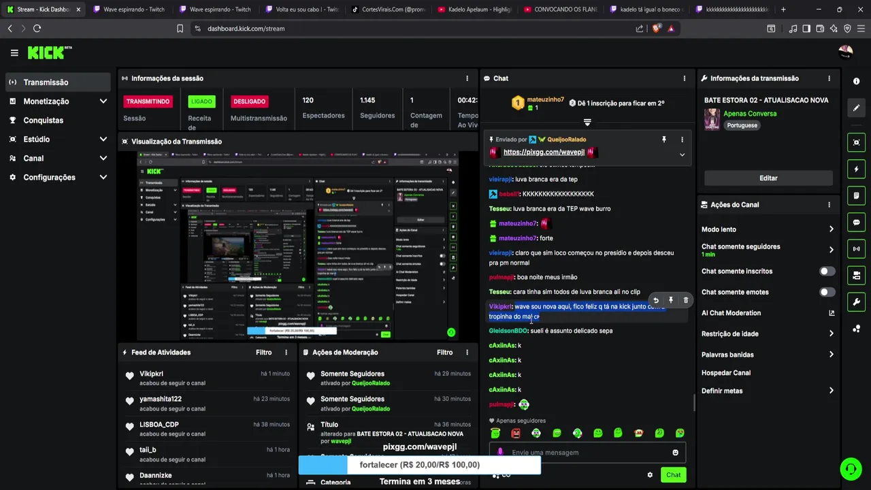Open Definir metas options arrow
This screenshot has width=871, height=490.
(831, 391)
